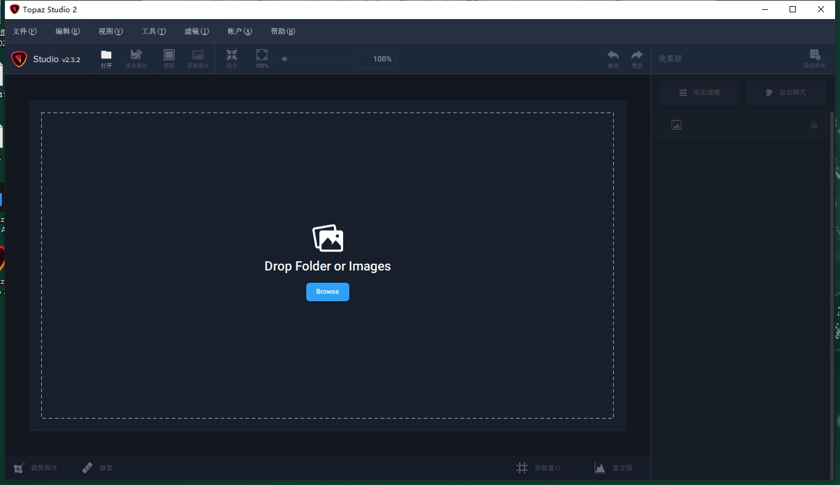The height and width of the screenshot is (485, 840).
Task: Open the 帐户(A) menu
Action: point(240,31)
